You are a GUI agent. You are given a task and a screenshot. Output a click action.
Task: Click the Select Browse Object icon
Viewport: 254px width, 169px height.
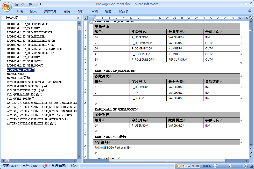pos(251,153)
